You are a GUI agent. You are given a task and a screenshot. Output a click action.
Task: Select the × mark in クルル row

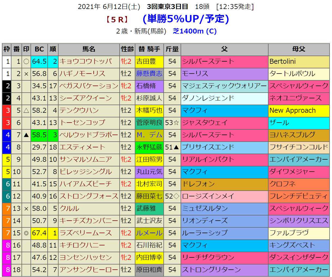[x=26, y=209]
